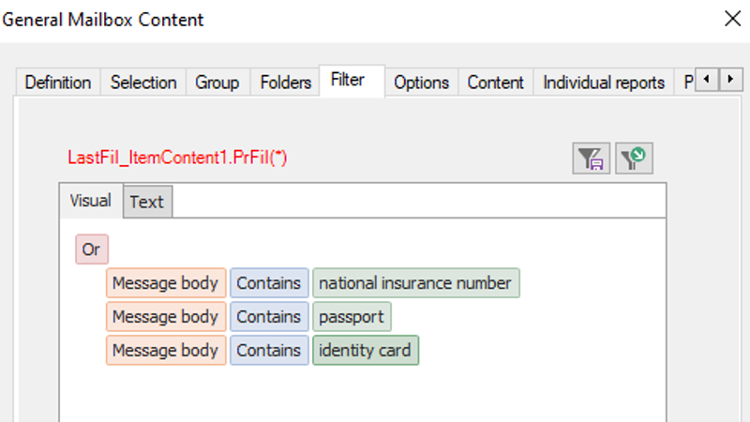This screenshot has width=750, height=422.
Task: Open the Options tab
Action: 421,83
